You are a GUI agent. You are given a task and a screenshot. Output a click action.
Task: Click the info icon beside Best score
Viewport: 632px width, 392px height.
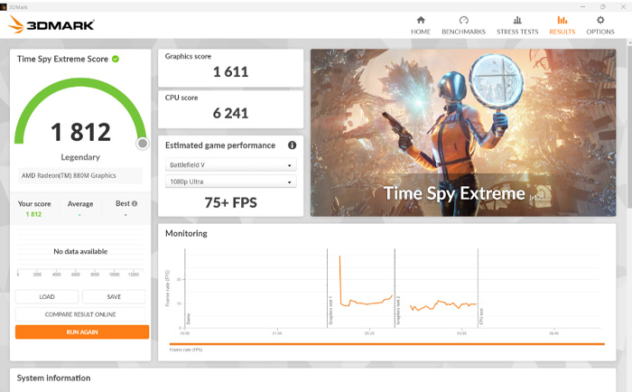(135, 204)
